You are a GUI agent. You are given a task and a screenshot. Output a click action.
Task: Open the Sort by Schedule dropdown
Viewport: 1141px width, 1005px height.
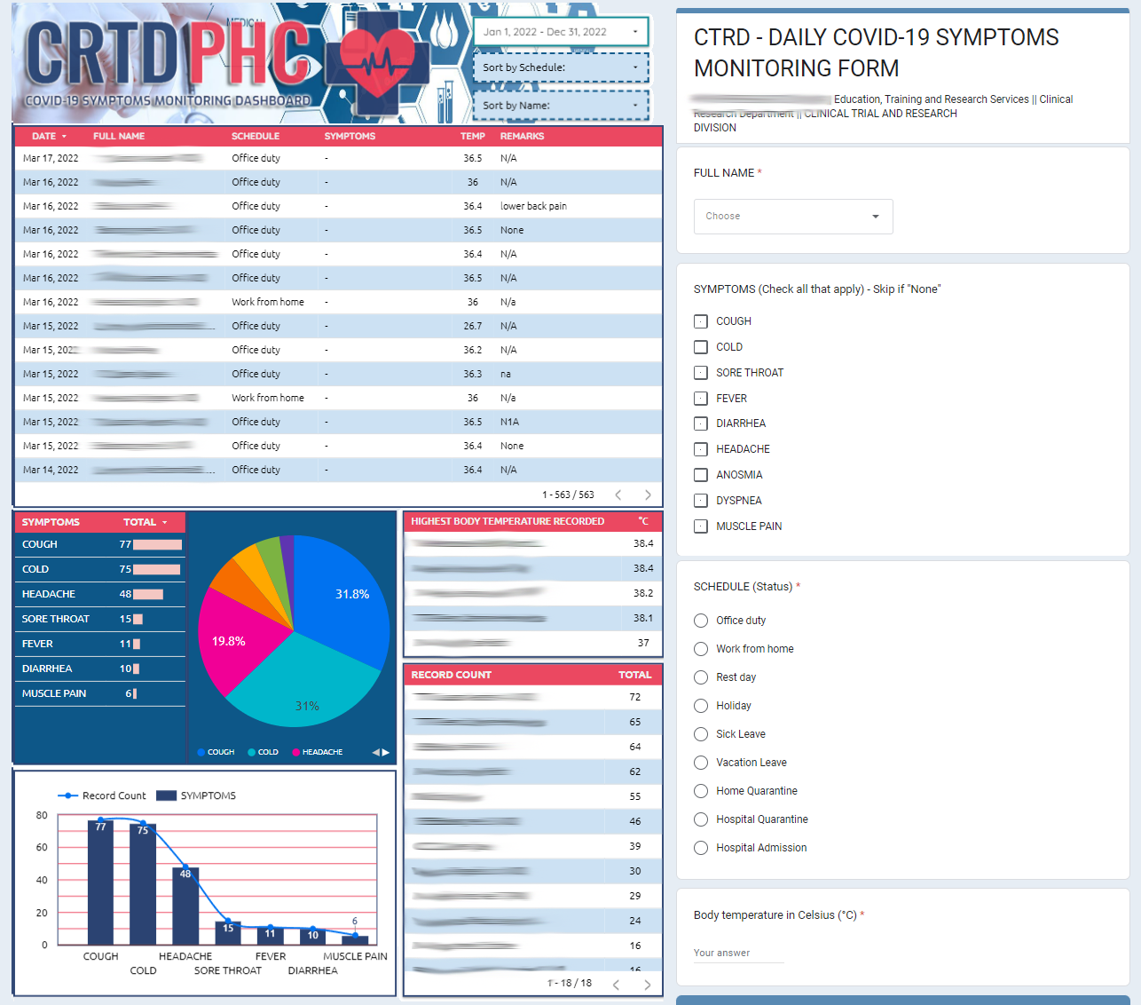pos(561,67)
